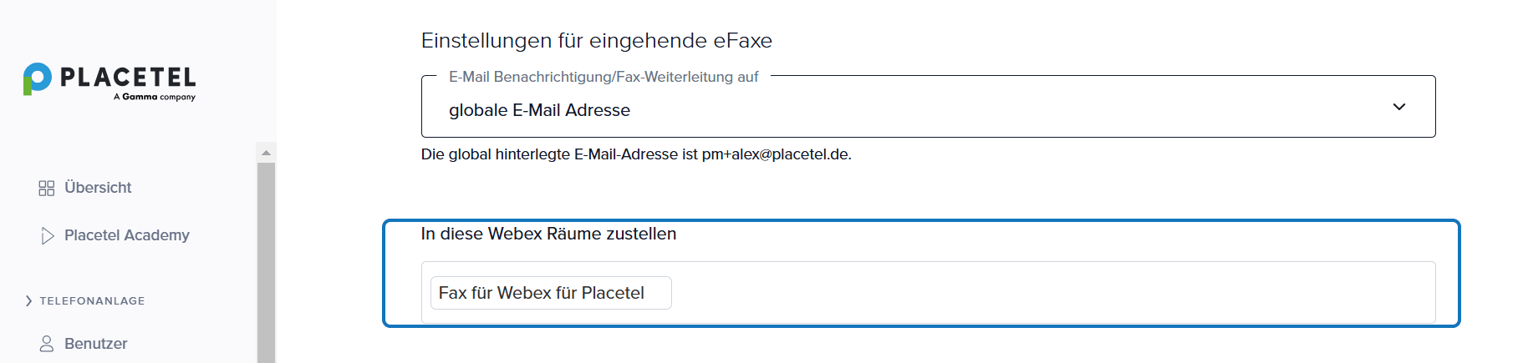This screenshot has width=1518, height=363.
Task: Expand the TELEFONANLAGE chevron arrow
Action: (28, 300)
